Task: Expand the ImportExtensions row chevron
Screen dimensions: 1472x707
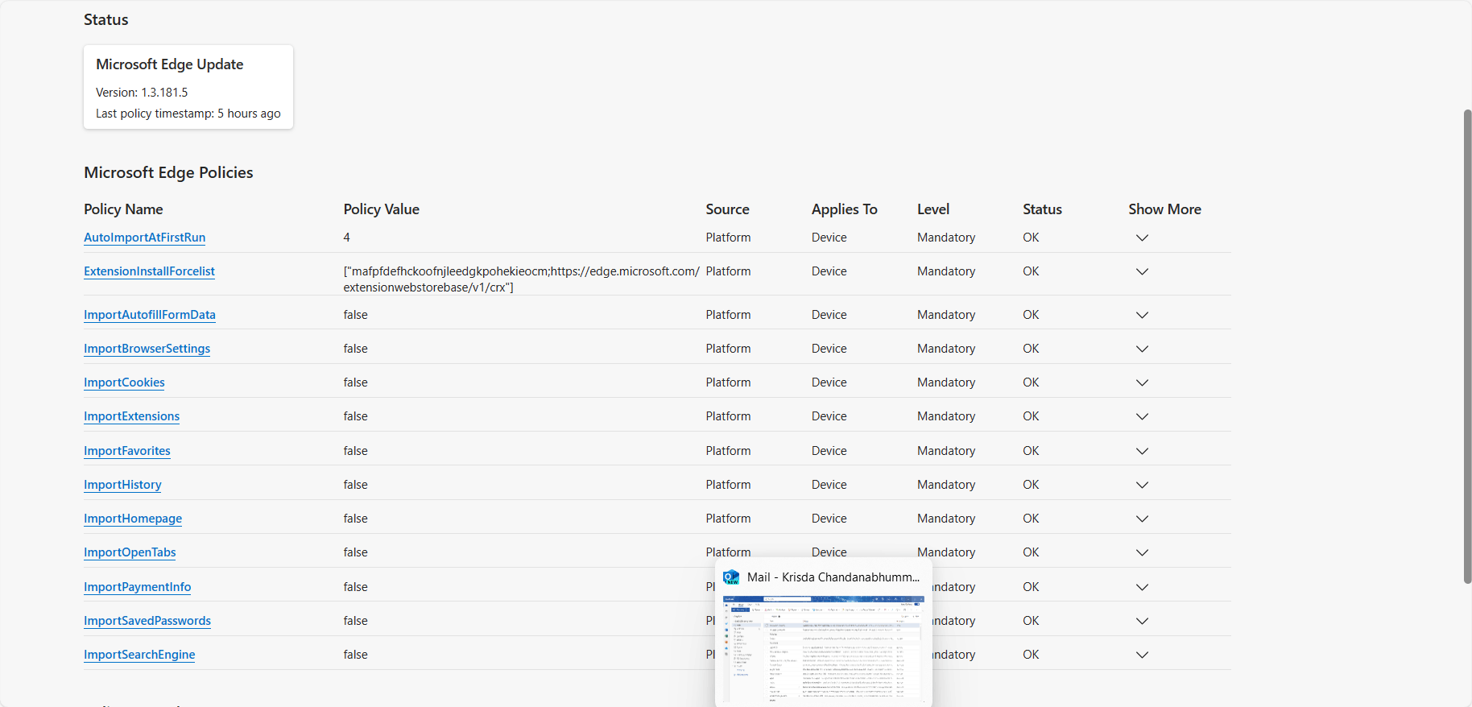Action: (1142, 416)
